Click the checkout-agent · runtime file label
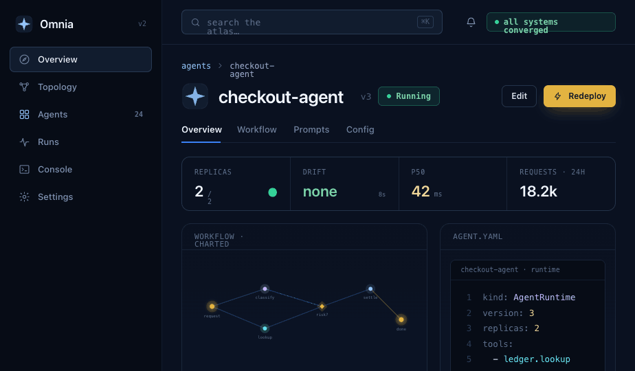This screenshot has height=371, width=635. [x=510, y=270]
